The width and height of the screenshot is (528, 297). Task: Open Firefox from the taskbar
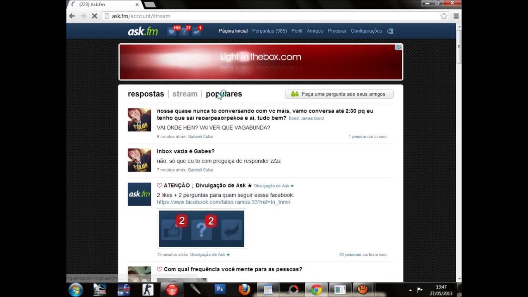(x=244, y=290)
